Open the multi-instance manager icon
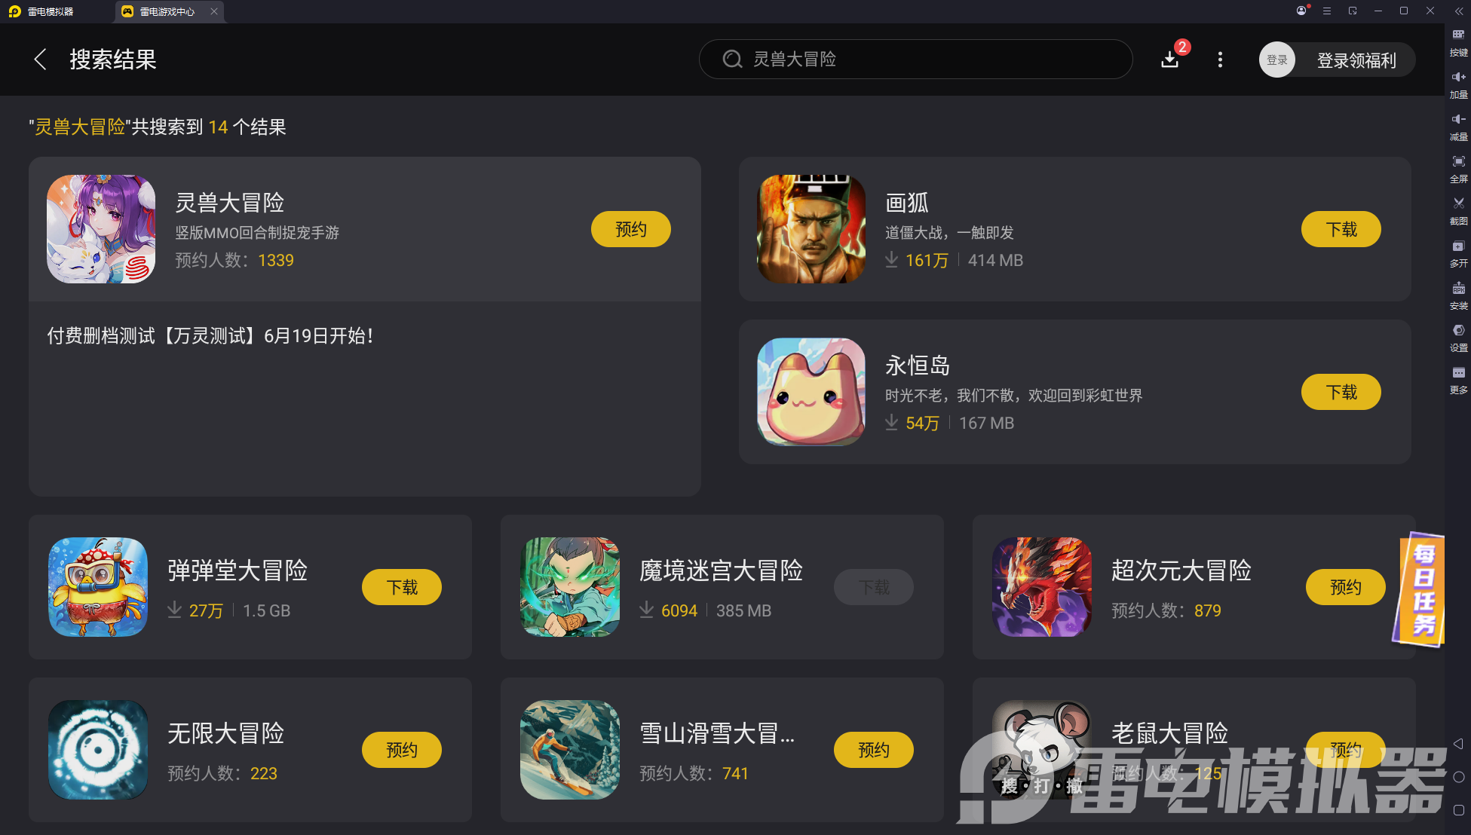 (x=1458, y=253)
